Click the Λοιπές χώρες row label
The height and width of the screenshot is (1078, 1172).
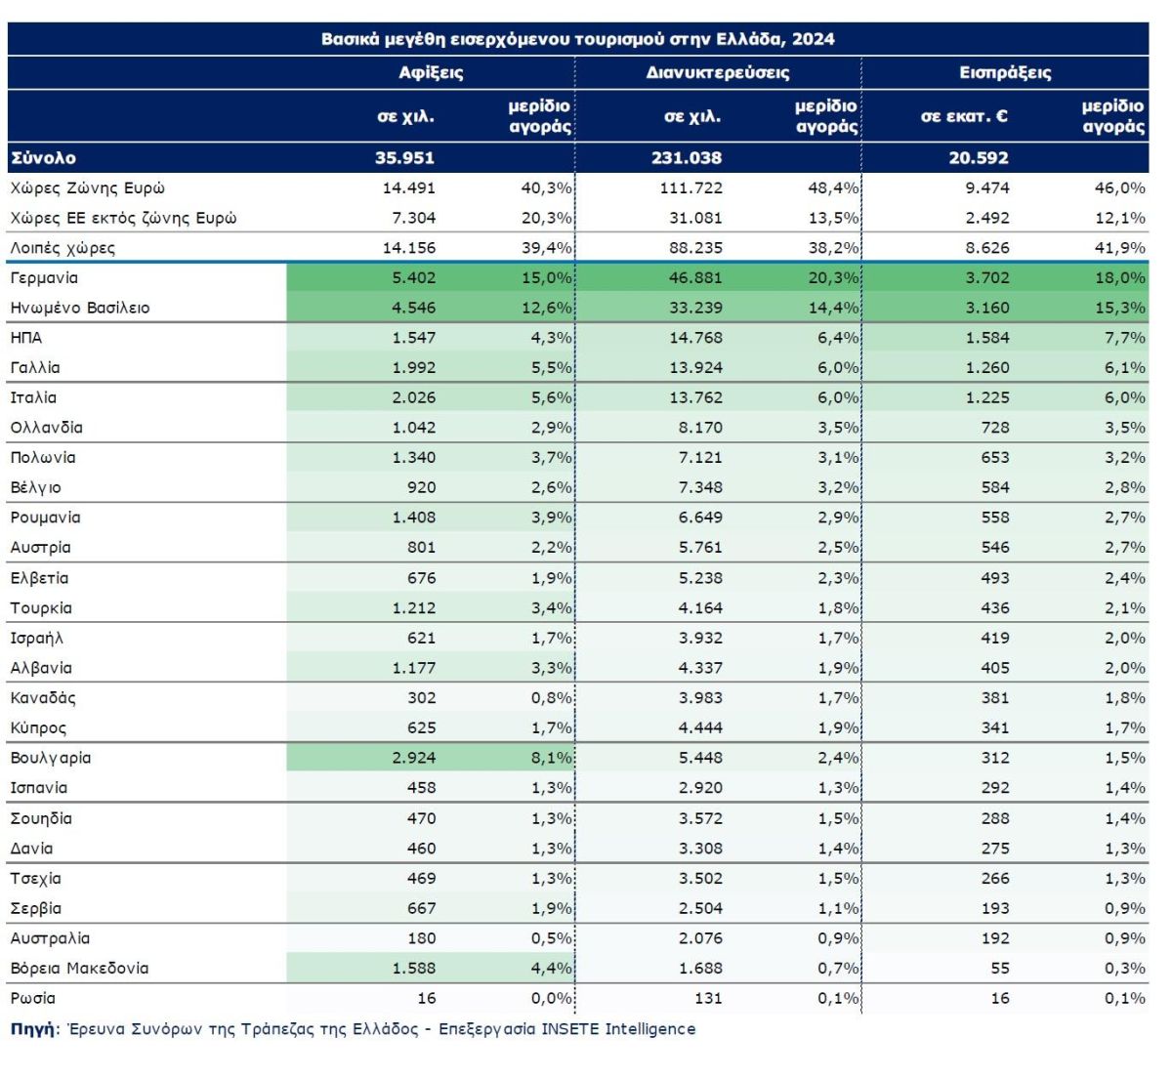tap(63, 248)
